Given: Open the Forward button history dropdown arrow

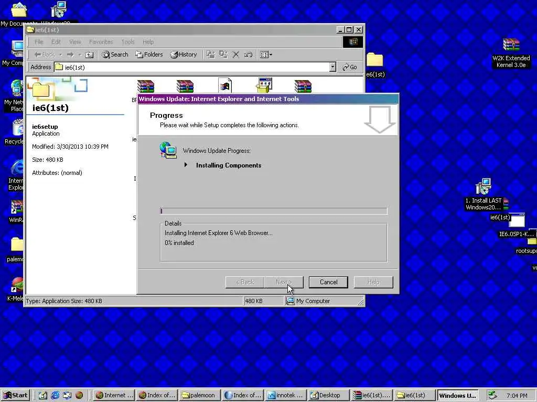Looking at the screenshot, I should [x=80, y=54].
